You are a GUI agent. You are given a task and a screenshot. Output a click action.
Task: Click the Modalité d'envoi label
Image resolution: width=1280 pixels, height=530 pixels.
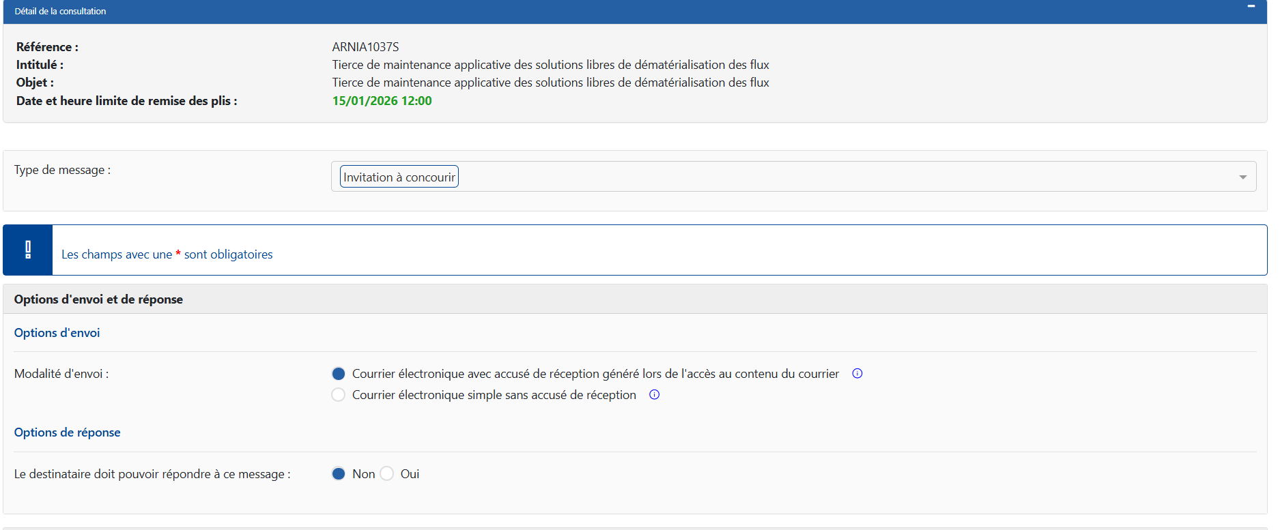point(61,374)
